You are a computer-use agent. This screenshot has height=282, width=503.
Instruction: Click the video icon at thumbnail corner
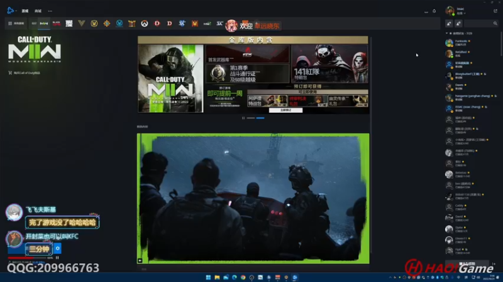pyautogui.click(x=140, y=261)
